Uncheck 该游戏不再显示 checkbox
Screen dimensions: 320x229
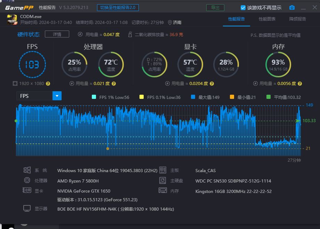click(243, 8)
